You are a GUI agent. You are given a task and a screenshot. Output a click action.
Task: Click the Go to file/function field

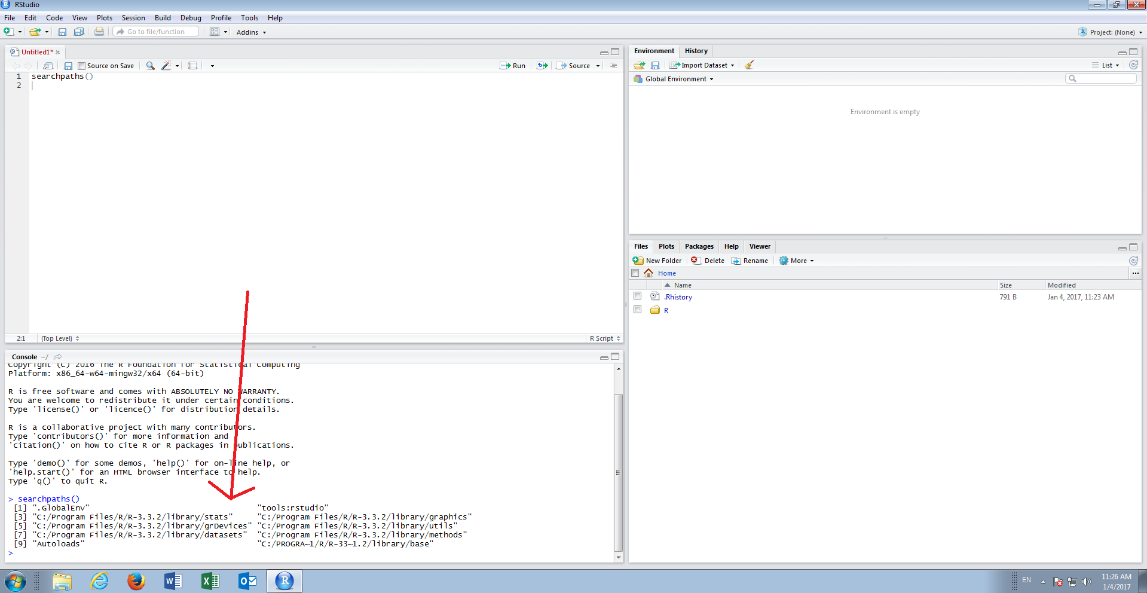pyautogui.click(x=156, y=32)
